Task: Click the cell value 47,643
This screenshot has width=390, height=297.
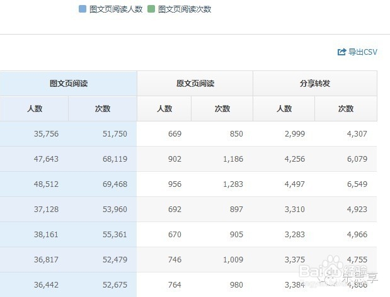Action: pos(46,159)
